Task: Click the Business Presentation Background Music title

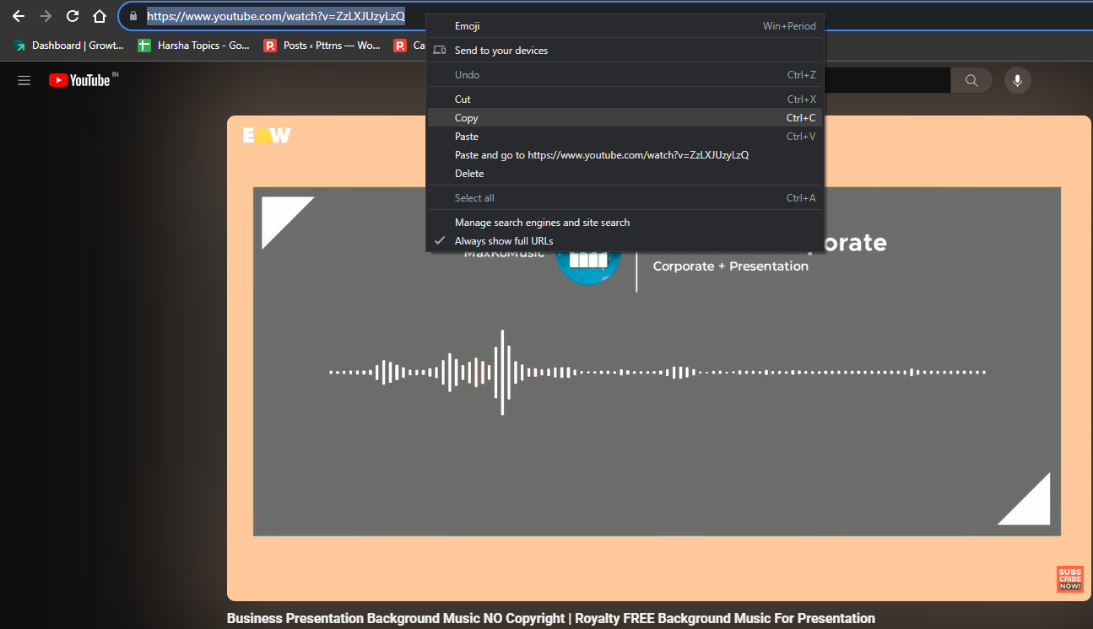Action: click(550, 618)
